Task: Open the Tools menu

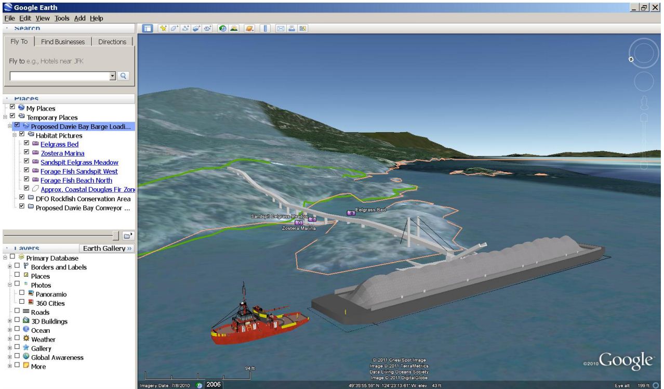Action: (x=62, y=18)
